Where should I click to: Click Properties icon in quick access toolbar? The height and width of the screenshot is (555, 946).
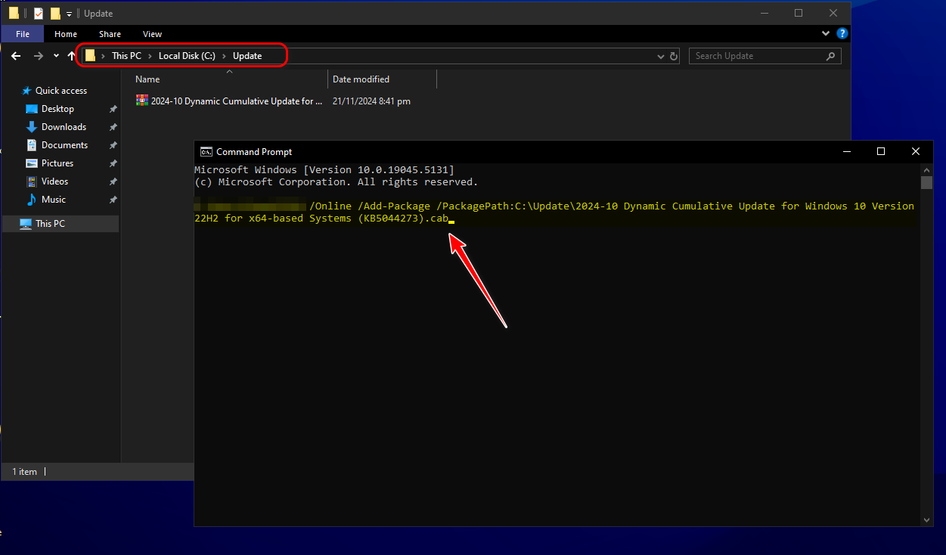click(x=39, y=14)
